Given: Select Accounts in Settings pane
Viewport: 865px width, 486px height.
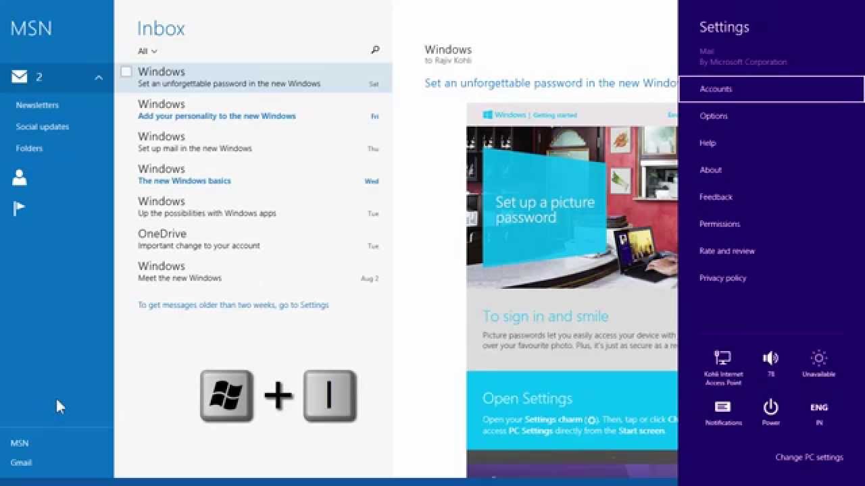Looking at the screenshot, I should (x=771, y=88).
